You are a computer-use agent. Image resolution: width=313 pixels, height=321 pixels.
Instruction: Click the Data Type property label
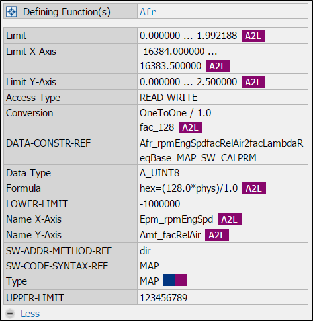pyautogui.click(x=28, y=173)
